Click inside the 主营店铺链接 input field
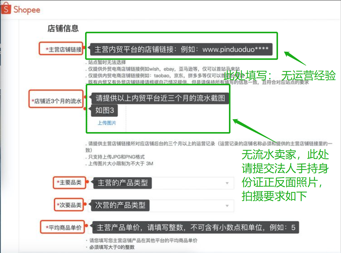 coord(182,48)
